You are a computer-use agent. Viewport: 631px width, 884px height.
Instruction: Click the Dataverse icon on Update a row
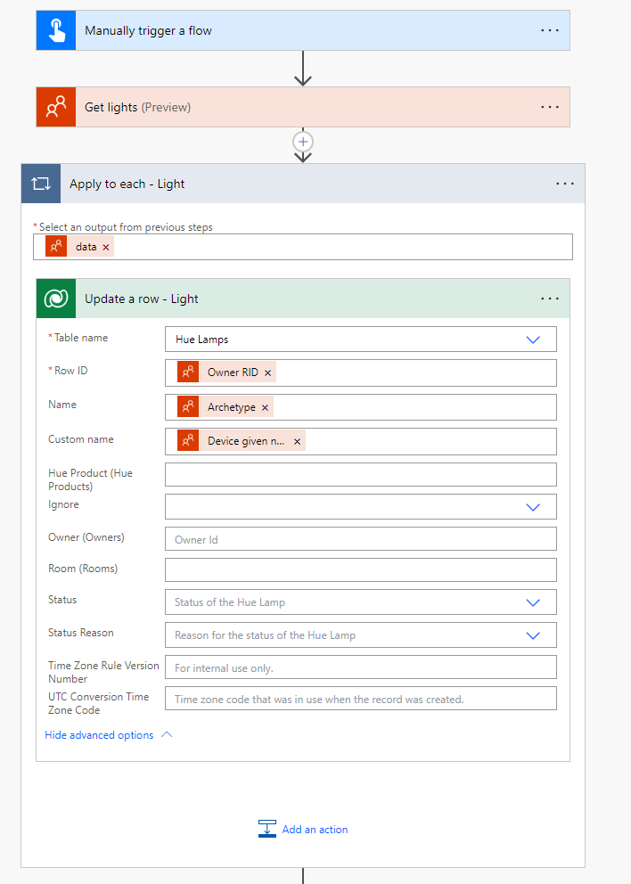click(55, 299)
